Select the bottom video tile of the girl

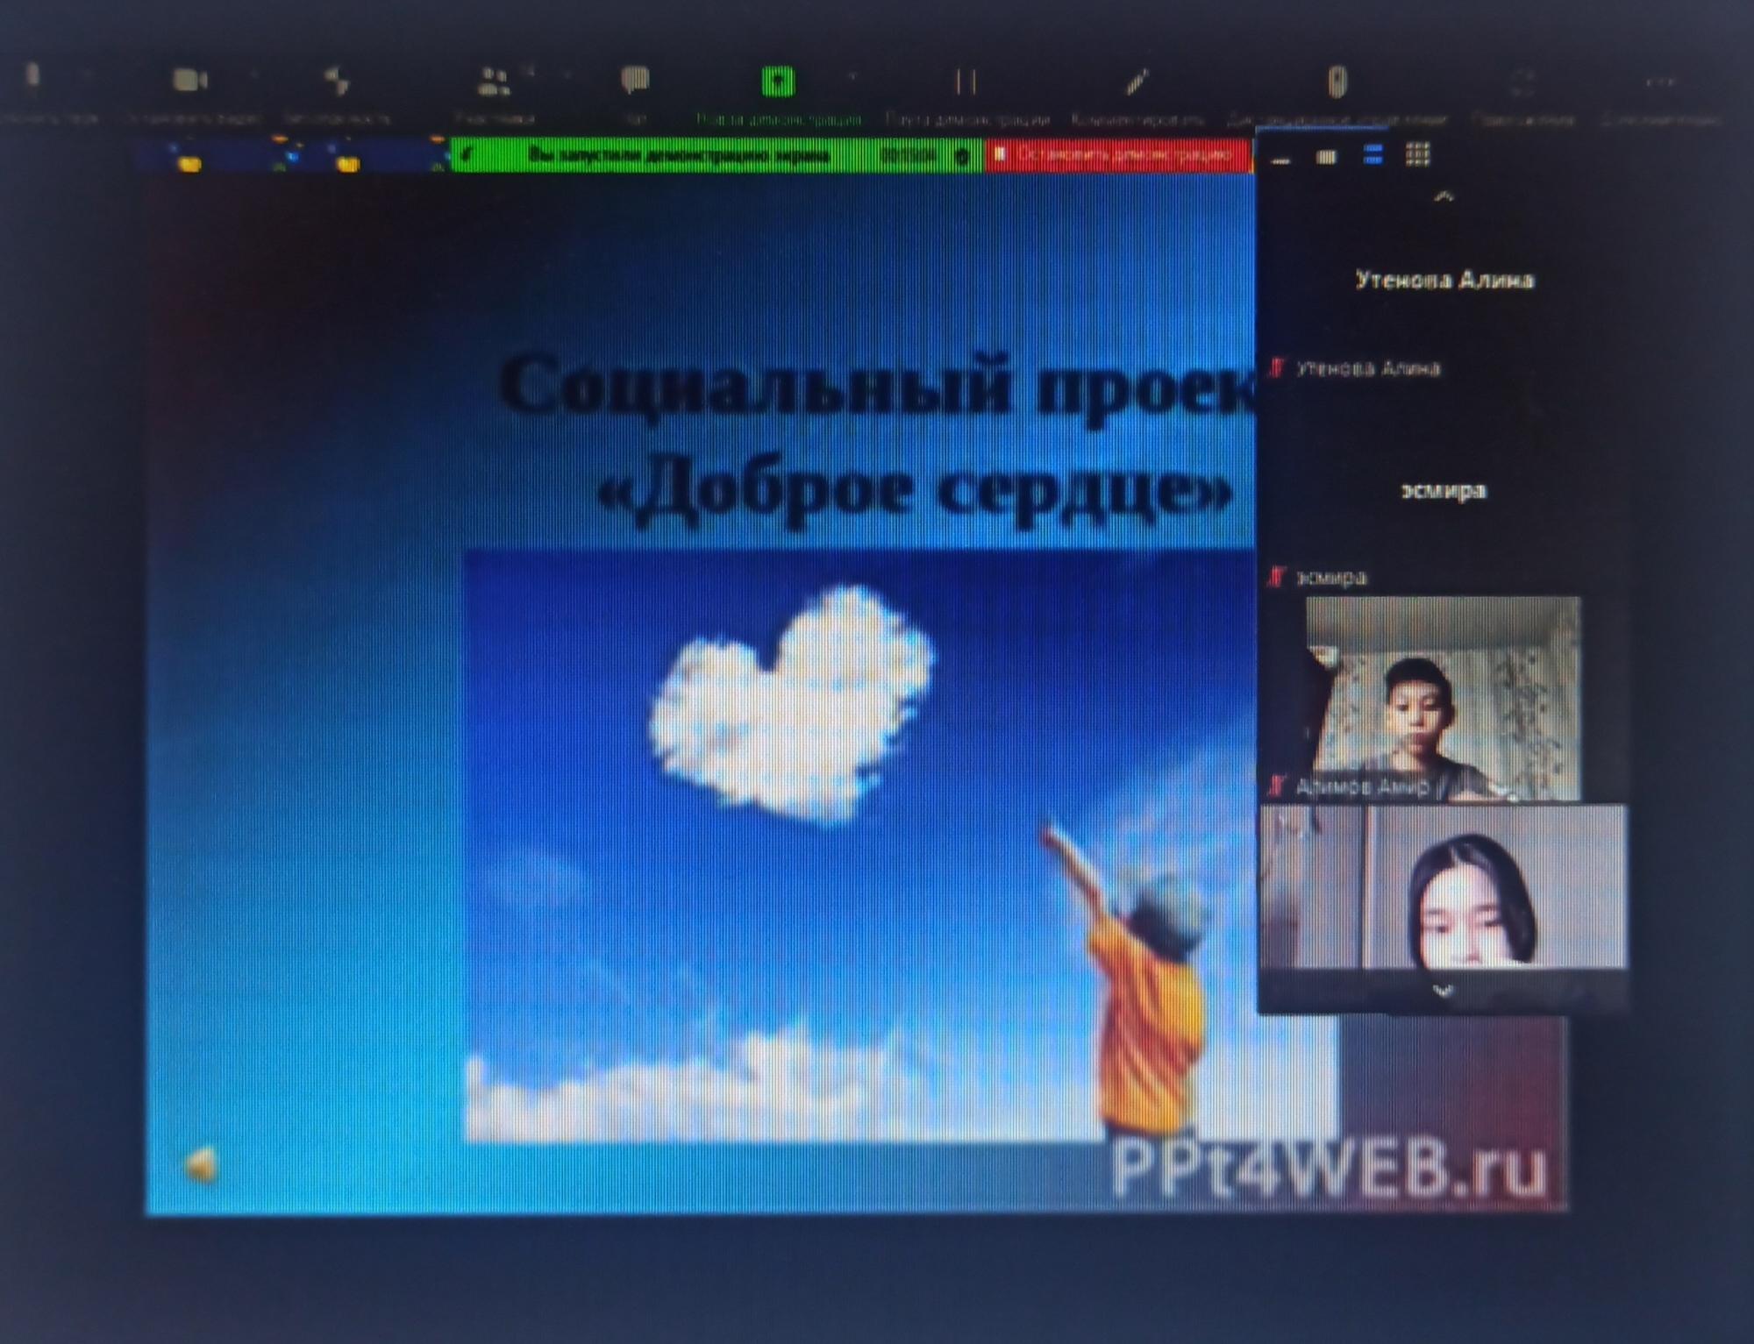coord(1443,886)
